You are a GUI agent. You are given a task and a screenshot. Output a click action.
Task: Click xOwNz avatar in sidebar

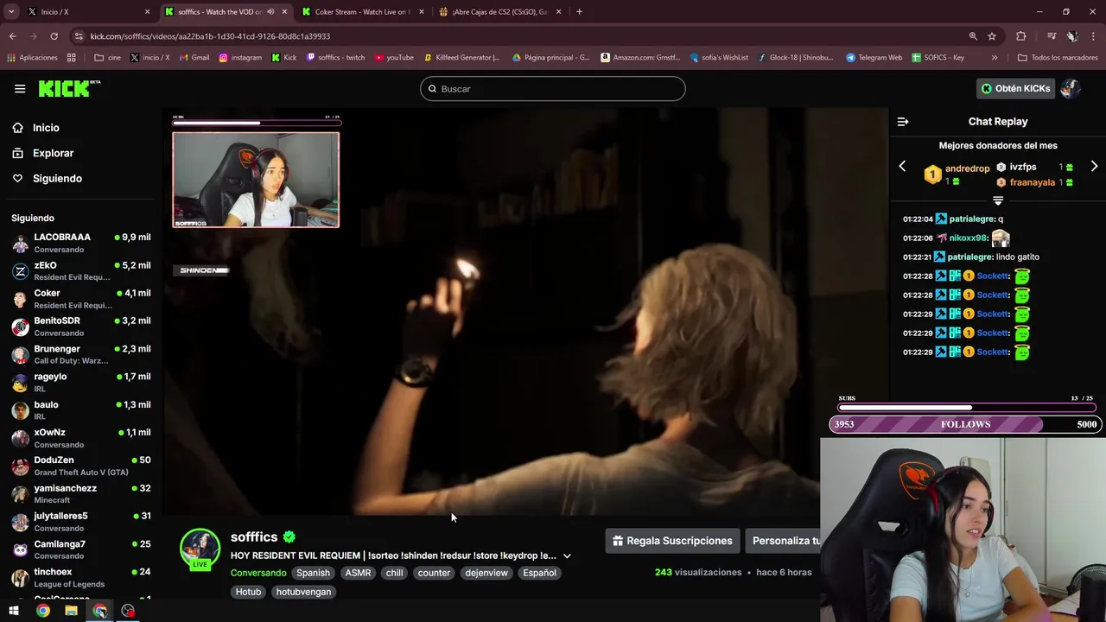[x=20, y=438]
